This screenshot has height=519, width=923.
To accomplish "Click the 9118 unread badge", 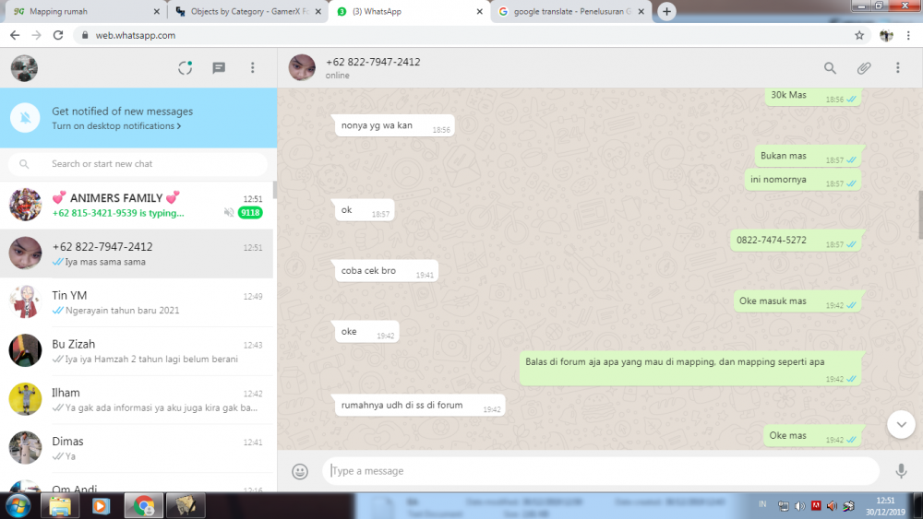I will pyautogui.click(x=250, y=213).
